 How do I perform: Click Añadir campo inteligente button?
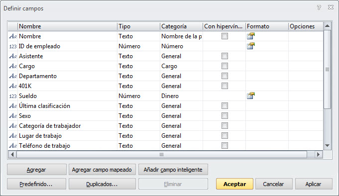[x=173, y=170]
